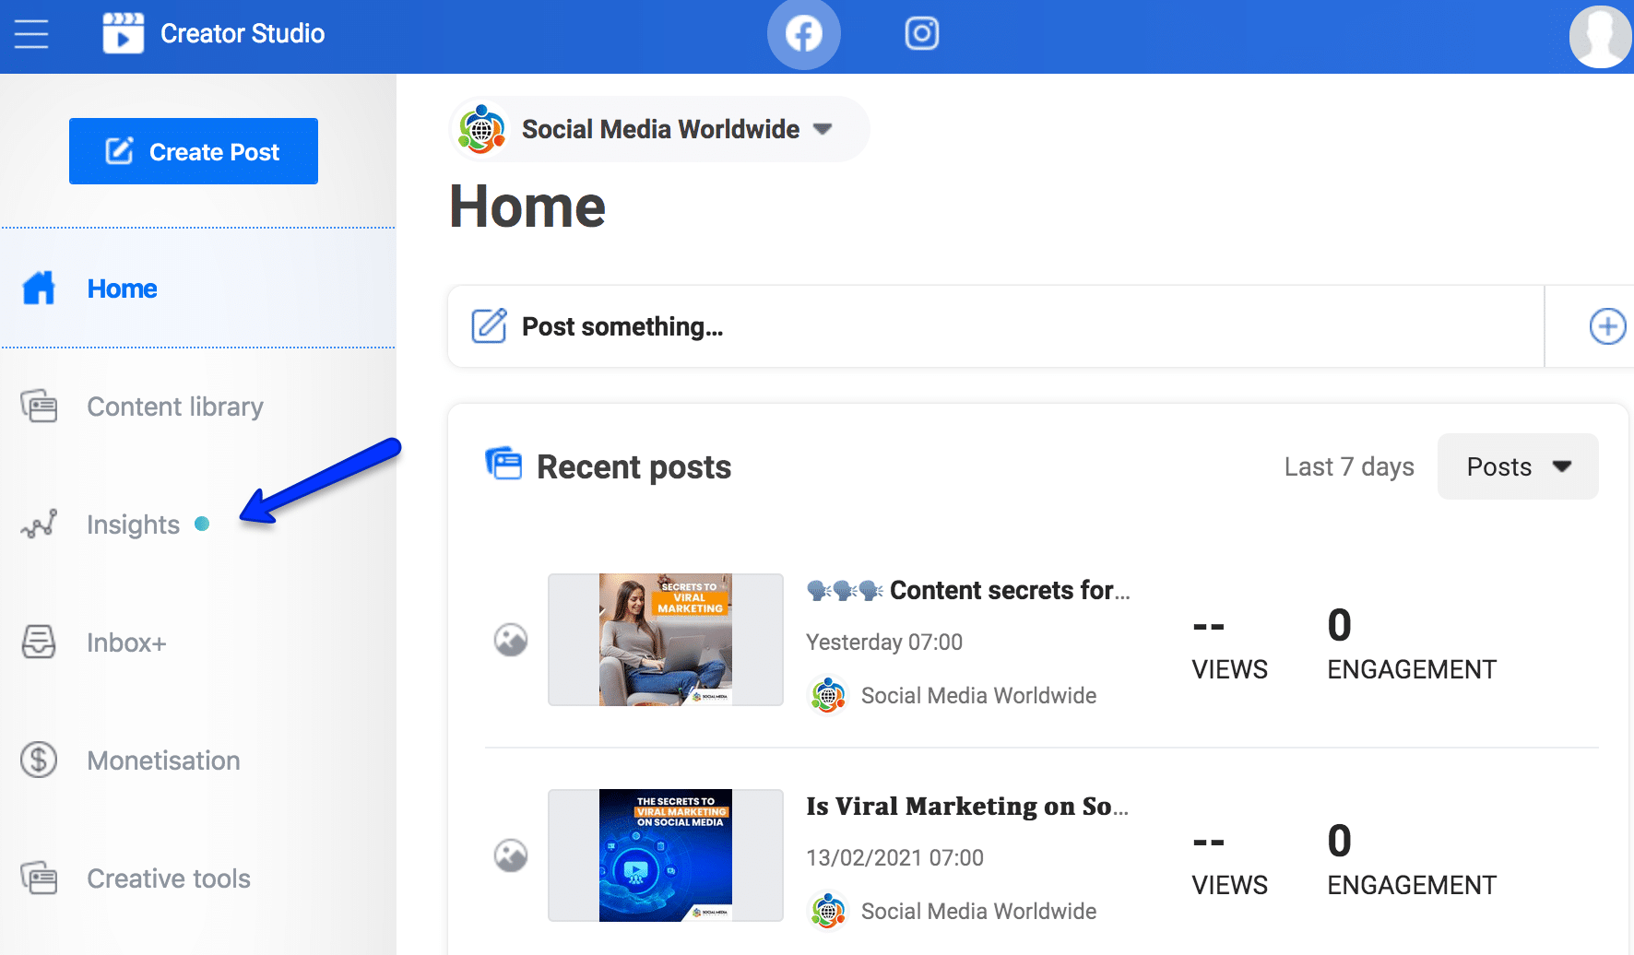Select Creative tools in the sidebar
Viewport: 1634px width, 955px height.
(168, 878)
